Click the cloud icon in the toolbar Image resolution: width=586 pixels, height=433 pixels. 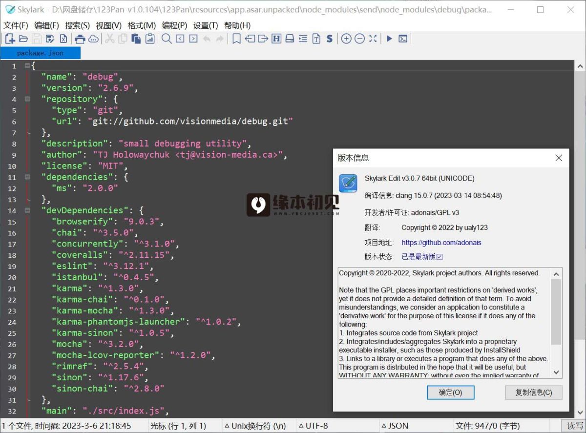coord(93,39)
